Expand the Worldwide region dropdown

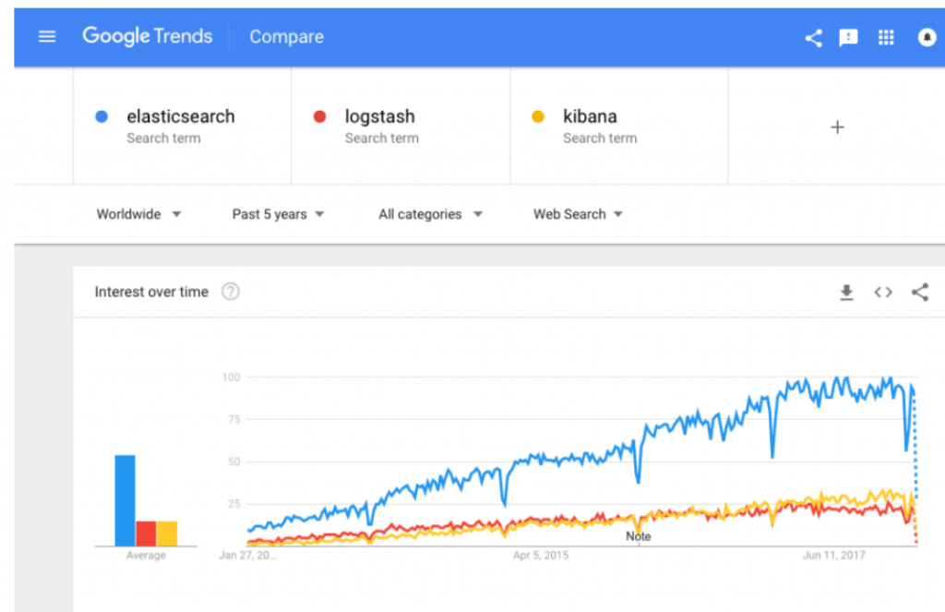click(139, 214)
